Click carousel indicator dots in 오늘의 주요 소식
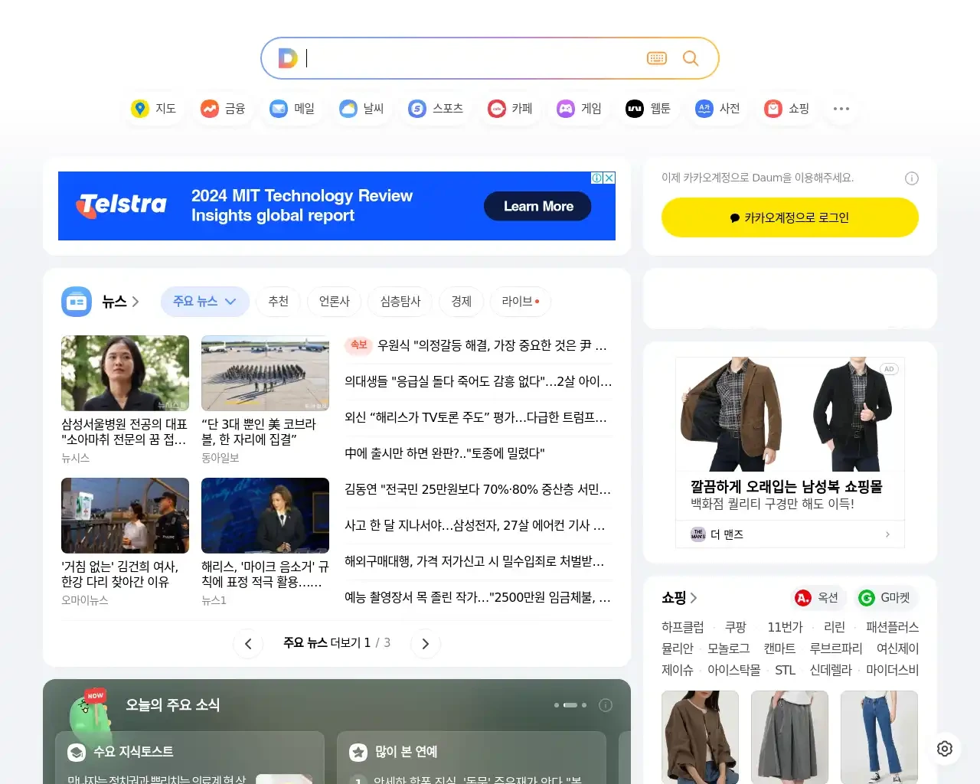Screen dimensions: 980x784 [570, 705]
